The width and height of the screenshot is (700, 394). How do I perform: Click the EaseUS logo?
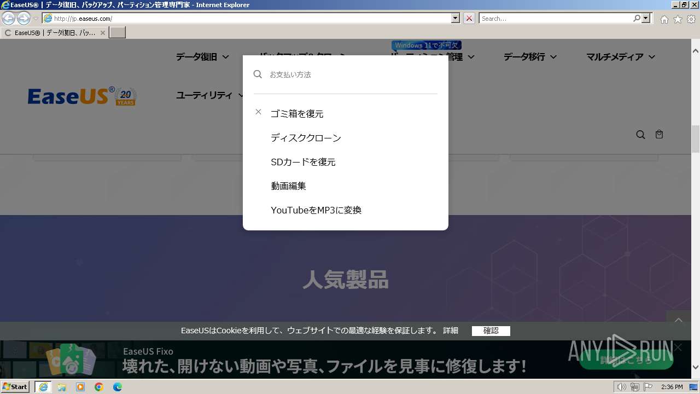click(x=82, y=96)
